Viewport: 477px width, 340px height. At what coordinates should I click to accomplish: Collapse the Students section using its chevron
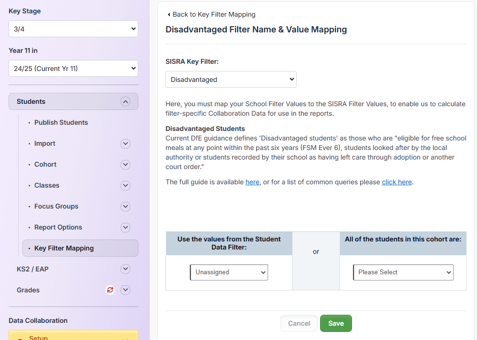tap(125, 101)
